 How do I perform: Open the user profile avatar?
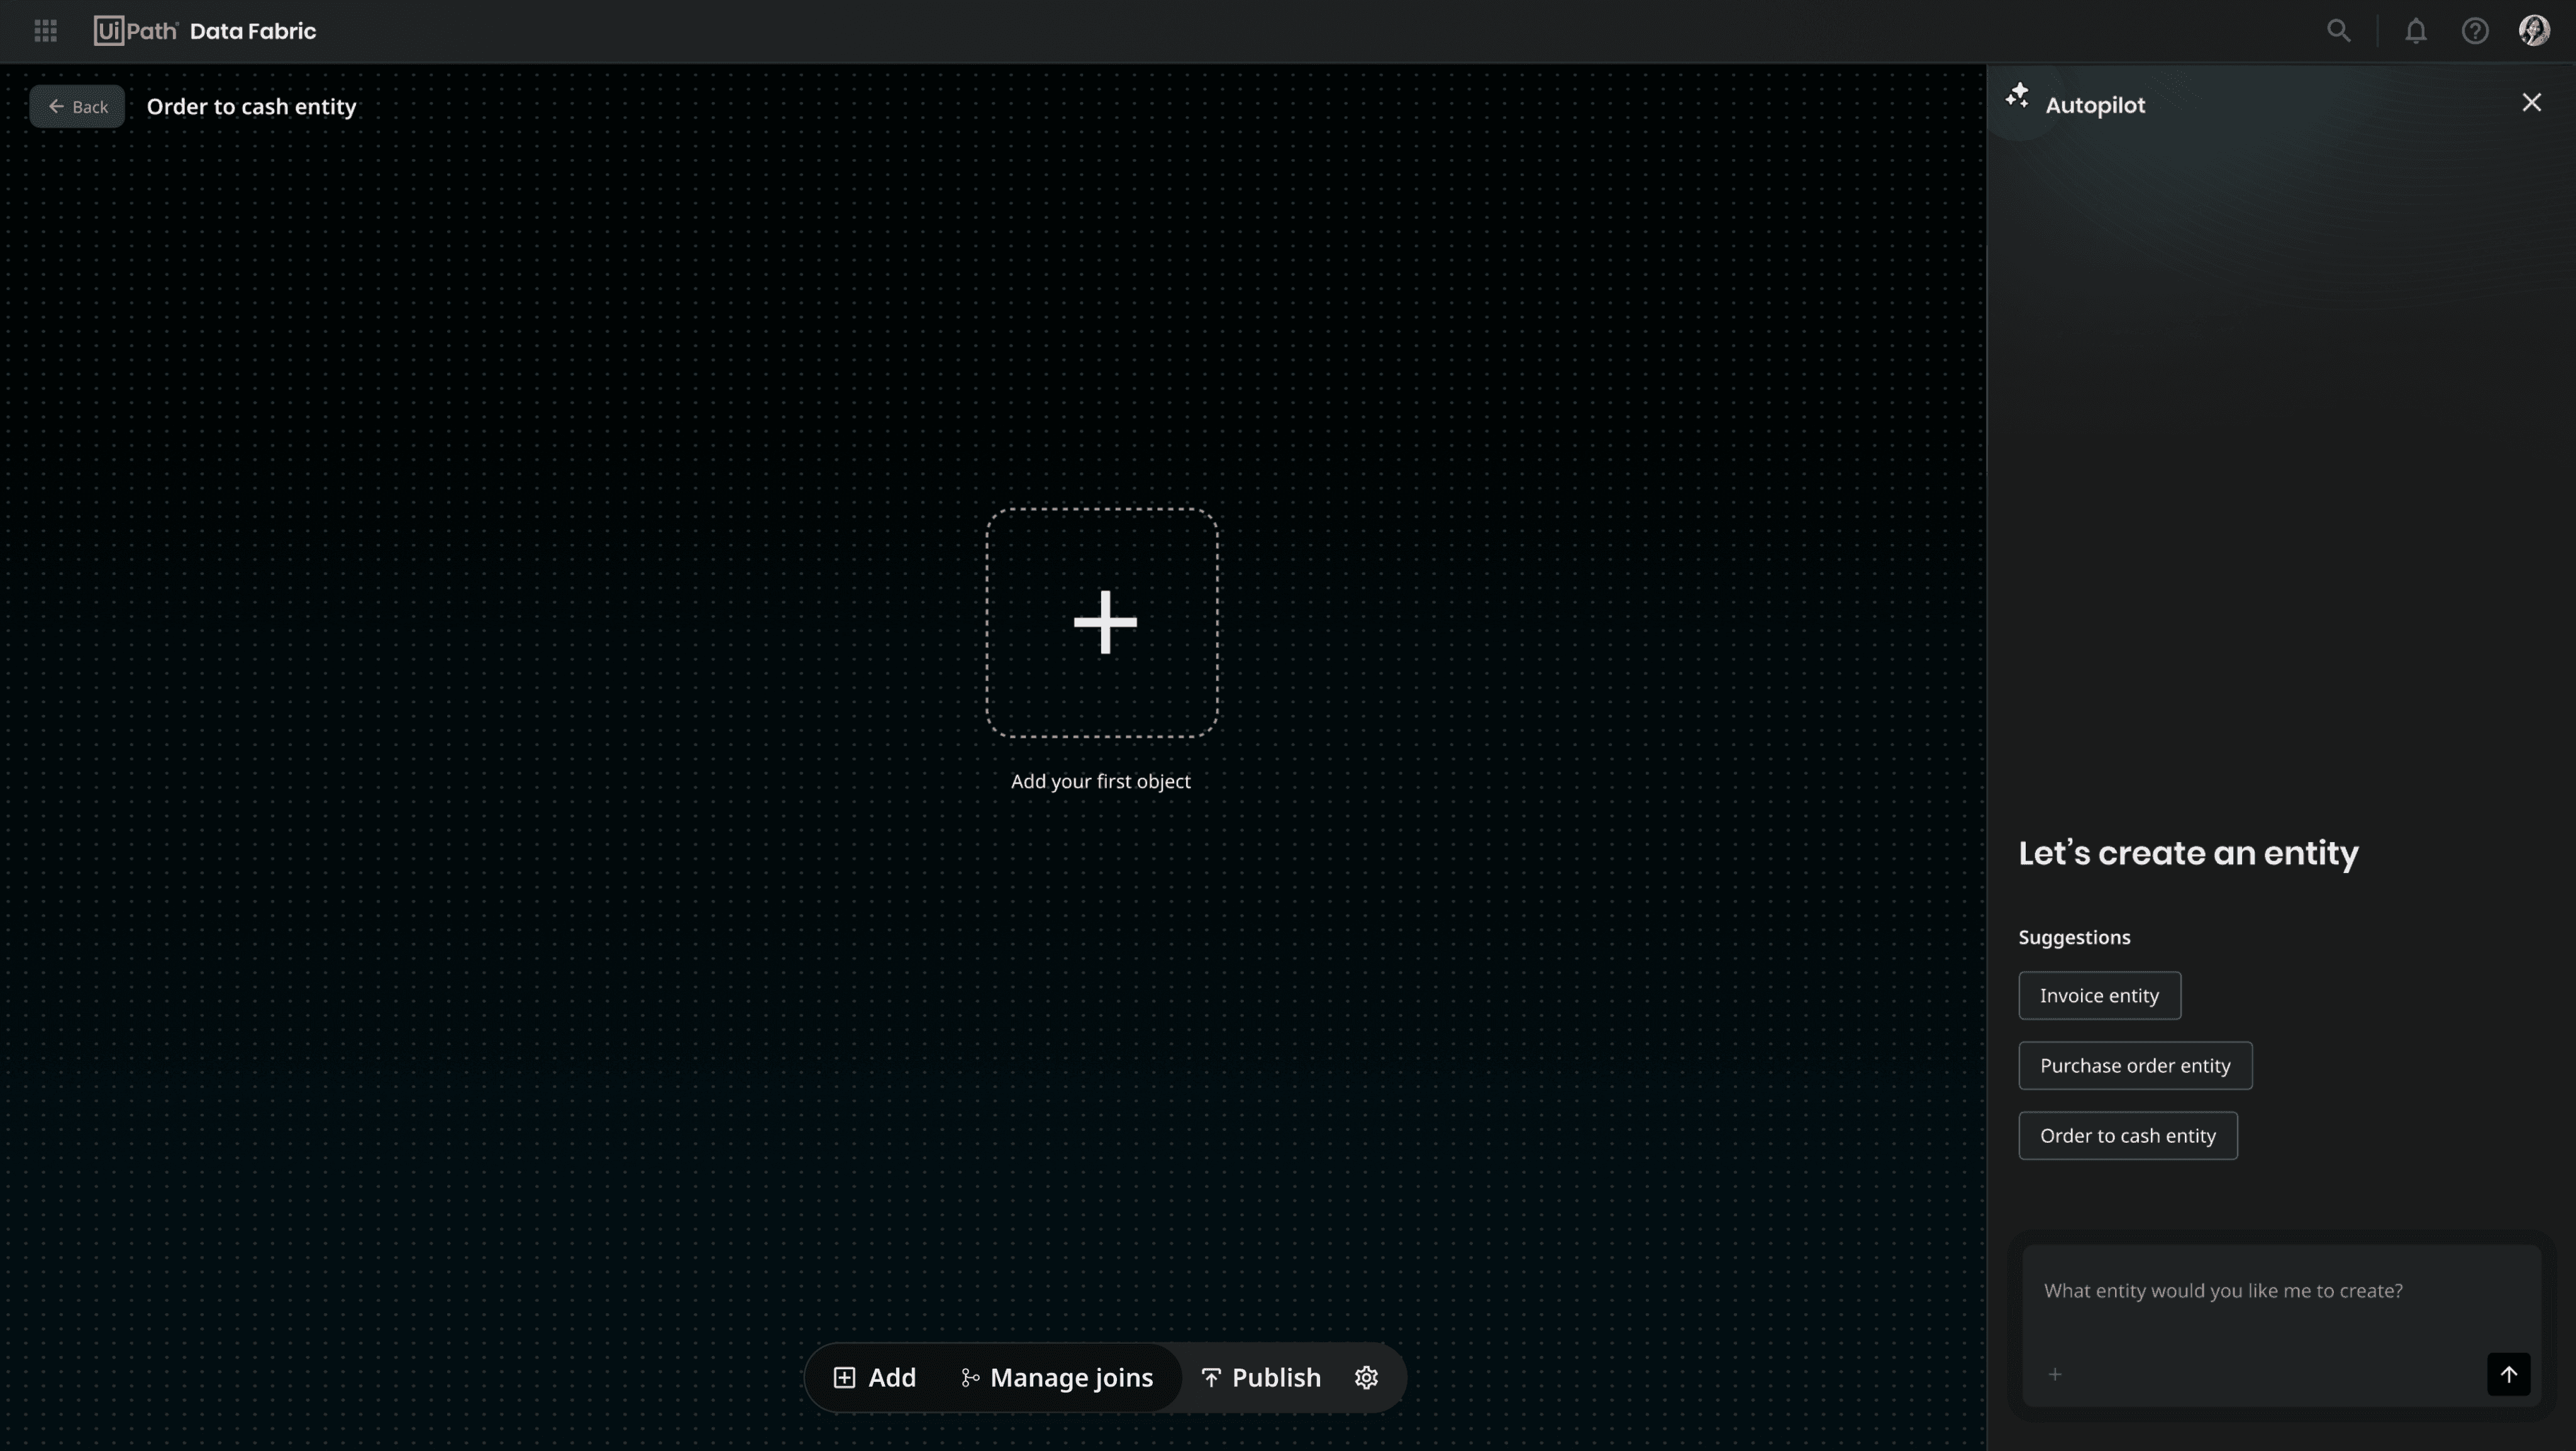coord(2534,31)
